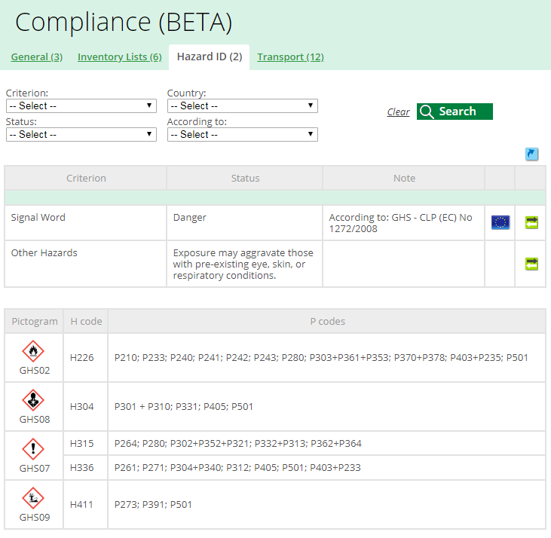Switch to the General (3) tab
551x538 pixels.
(x=37, y=57)
